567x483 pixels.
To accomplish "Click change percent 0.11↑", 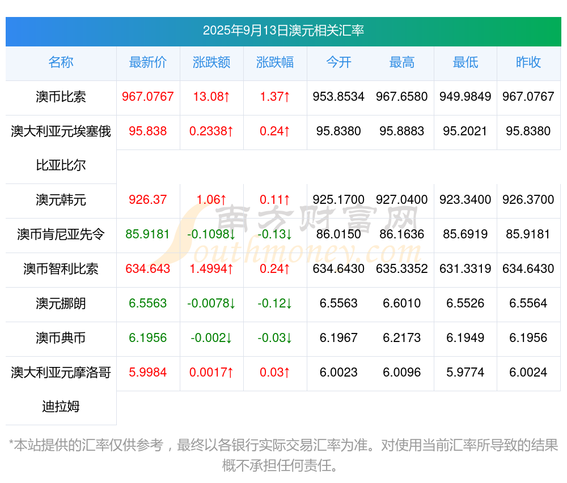I will tap(275, 200).
